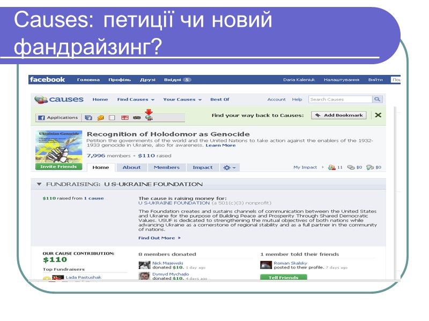This screenshot has height=321, width=429.
Task: Click the facebook logo in the blue bar
Action: 47,79
